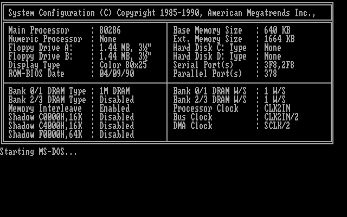Click the 'CLK2IN/2' bus clock value
The height and width of the screenshot is (217, 347).
[281, 117]
